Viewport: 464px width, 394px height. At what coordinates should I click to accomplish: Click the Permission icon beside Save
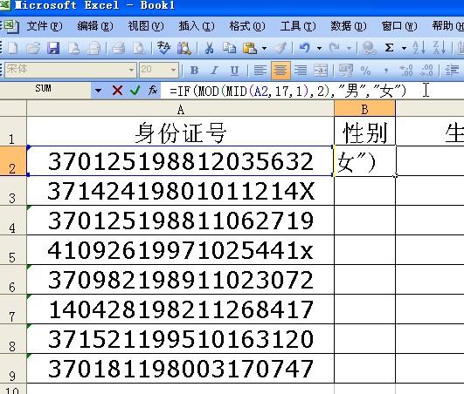point(73,48)
